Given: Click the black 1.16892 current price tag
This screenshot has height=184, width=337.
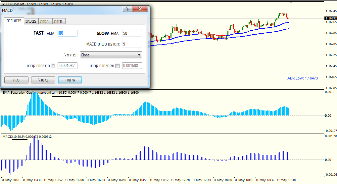Looking at the screenshot, I should click(331, 18).
